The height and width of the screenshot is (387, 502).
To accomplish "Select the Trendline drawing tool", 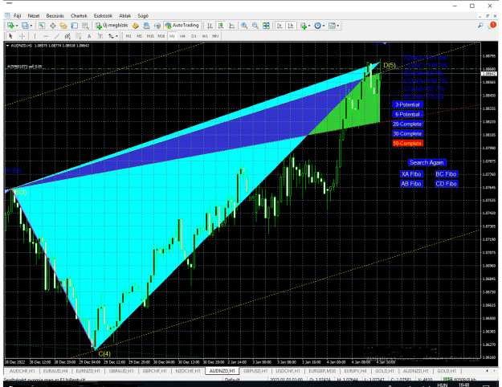I will tap(57, 36).
